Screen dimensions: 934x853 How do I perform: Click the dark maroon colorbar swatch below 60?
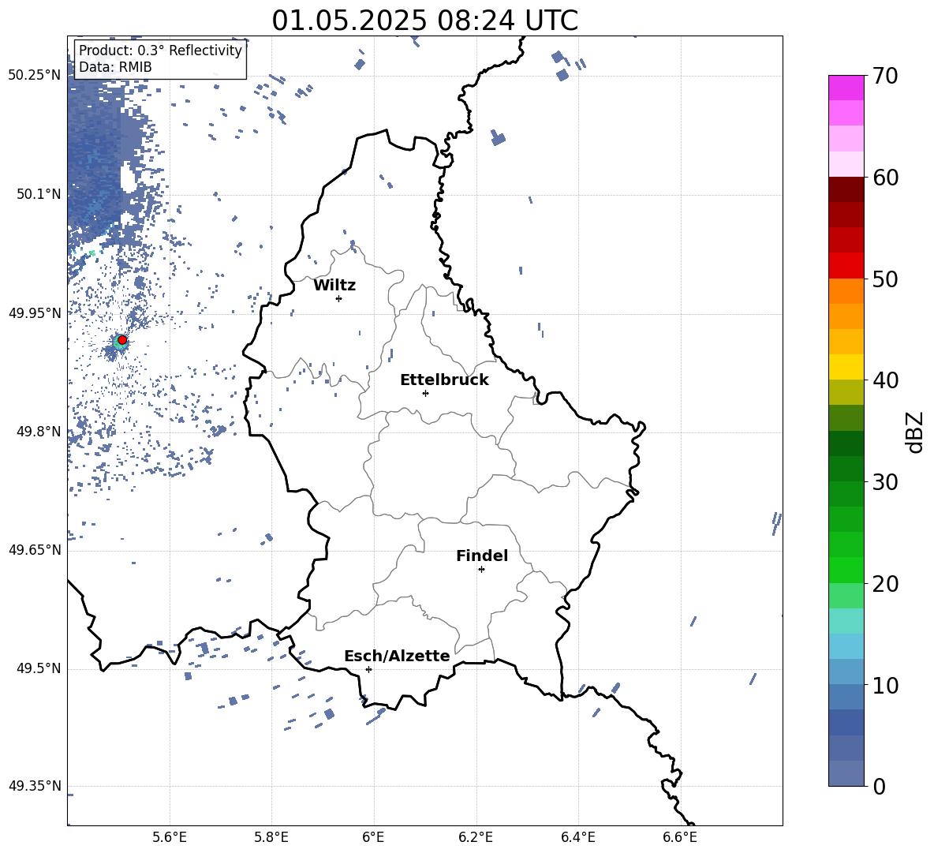pyautogui.click(x=846, y=189)
